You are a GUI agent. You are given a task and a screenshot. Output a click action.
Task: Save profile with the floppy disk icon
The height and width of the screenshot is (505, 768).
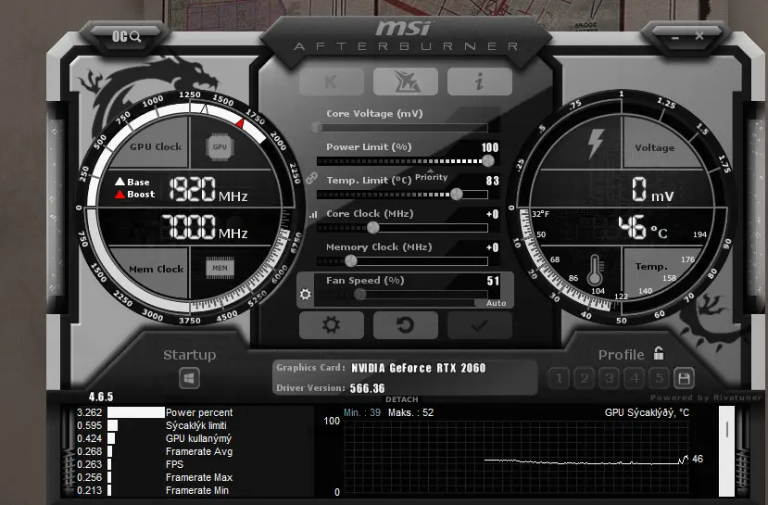[x=684, y=378]
